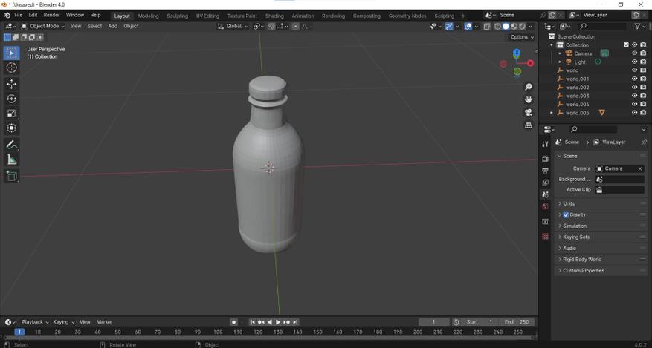Expand the Units panel
Screen dimensions: 652x348
[x=569, y=203]
